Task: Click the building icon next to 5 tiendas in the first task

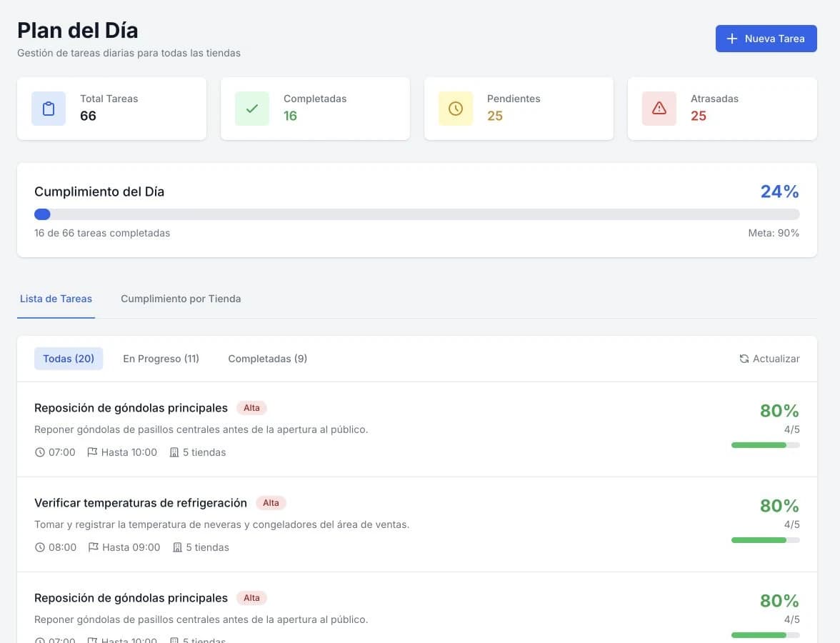Action: pyautogui.click(x=174, y=452)
